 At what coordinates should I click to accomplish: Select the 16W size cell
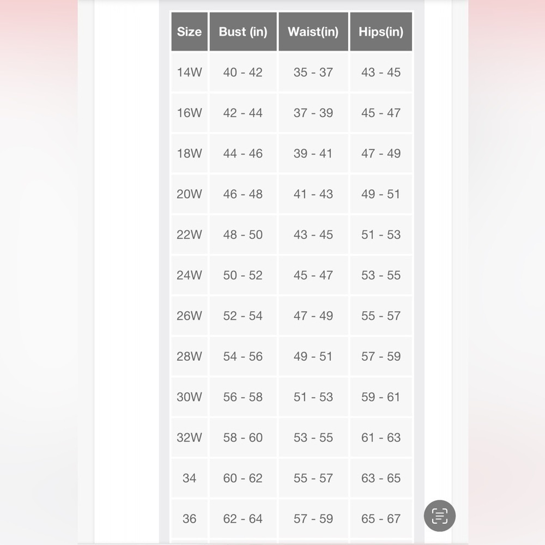tap(190, 113)
